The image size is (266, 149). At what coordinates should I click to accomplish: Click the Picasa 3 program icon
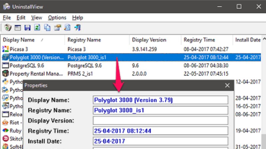coord(5,49)
